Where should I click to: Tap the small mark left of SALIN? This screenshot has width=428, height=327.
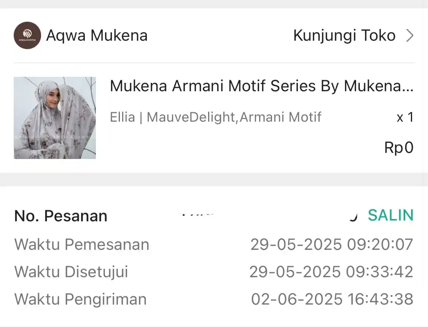(x=353, y=217)
